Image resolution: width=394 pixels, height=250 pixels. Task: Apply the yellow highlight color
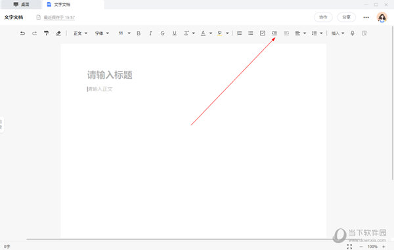pos(219,33)
